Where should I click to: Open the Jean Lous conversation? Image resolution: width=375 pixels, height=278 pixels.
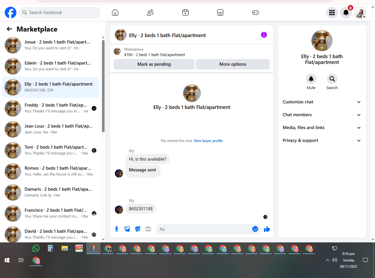tap(50, 129)
